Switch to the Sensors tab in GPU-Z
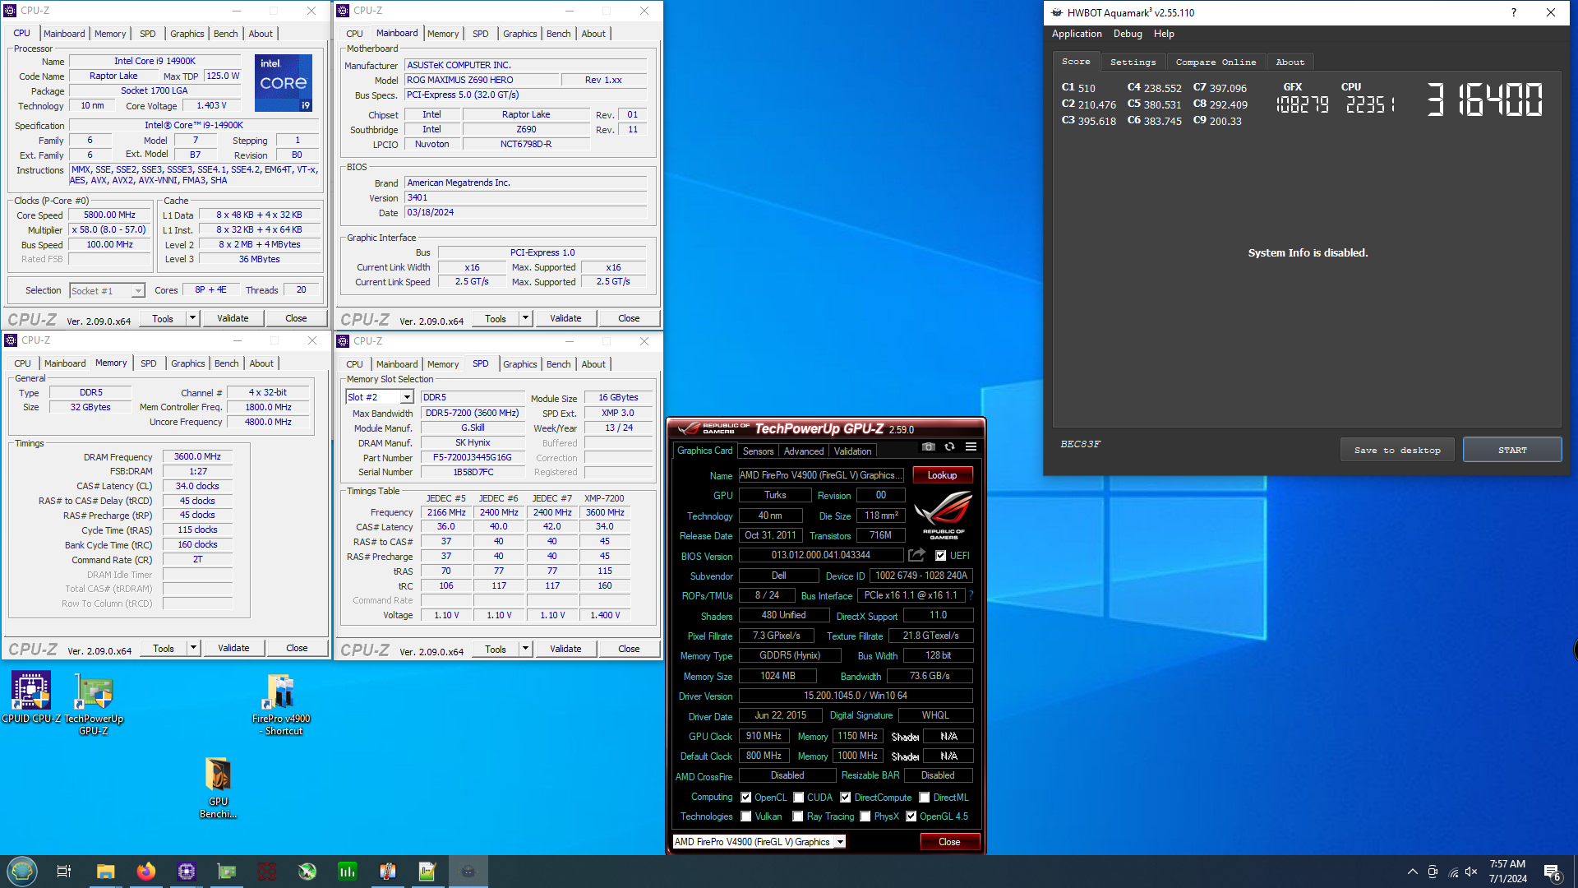The width and height of the screenshot is (1578, 888). 758,451
